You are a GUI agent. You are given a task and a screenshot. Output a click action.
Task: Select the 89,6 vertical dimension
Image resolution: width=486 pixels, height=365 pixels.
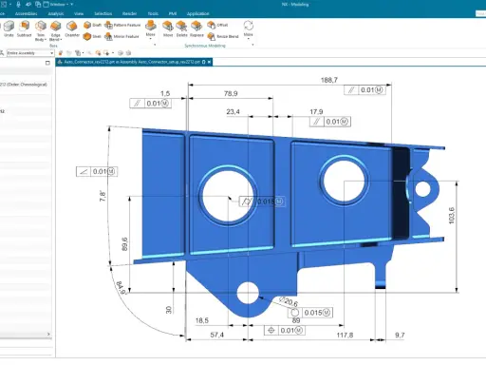(x=124, y=244)
